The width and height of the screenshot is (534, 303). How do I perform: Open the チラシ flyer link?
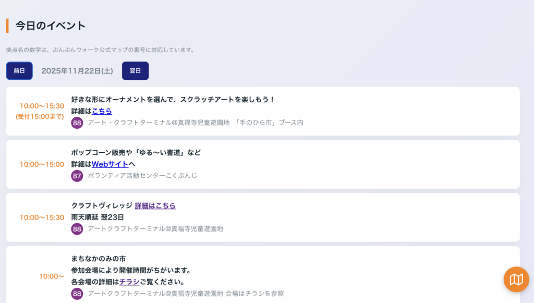tap(129, 282)
